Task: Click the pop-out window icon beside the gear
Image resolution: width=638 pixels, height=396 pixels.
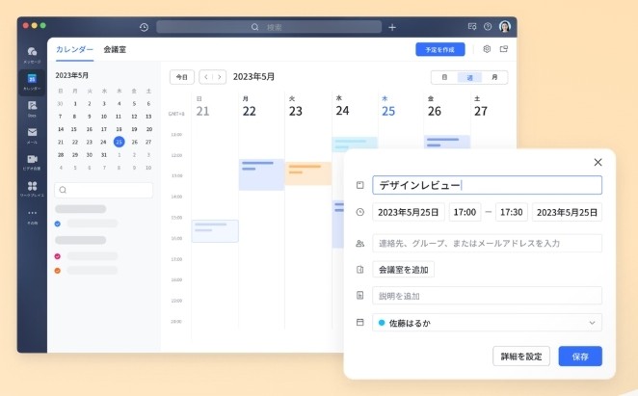Action: 504,49
